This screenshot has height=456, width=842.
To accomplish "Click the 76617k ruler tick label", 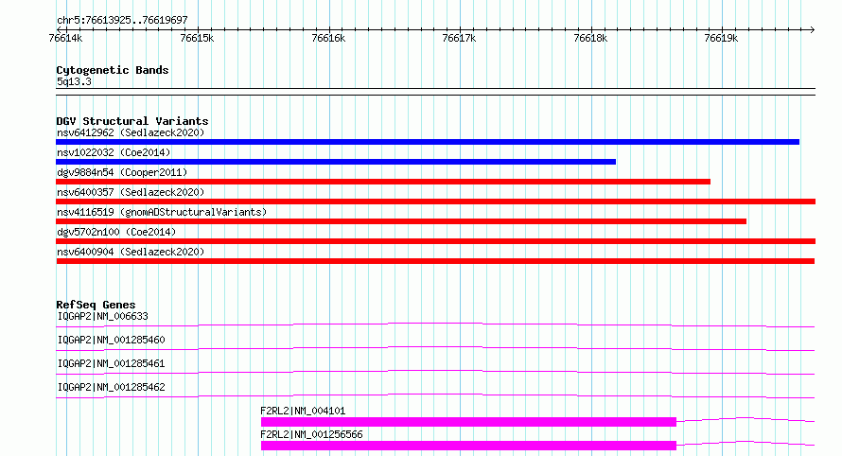I will coord(459,39).
